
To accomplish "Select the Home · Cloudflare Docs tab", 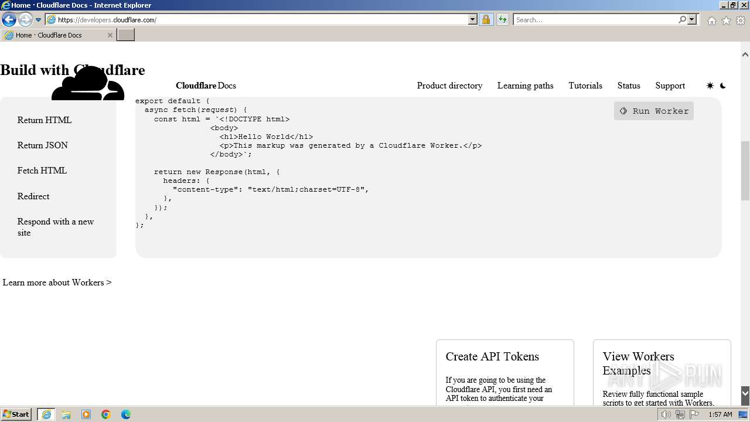I will tap(58, 35).
